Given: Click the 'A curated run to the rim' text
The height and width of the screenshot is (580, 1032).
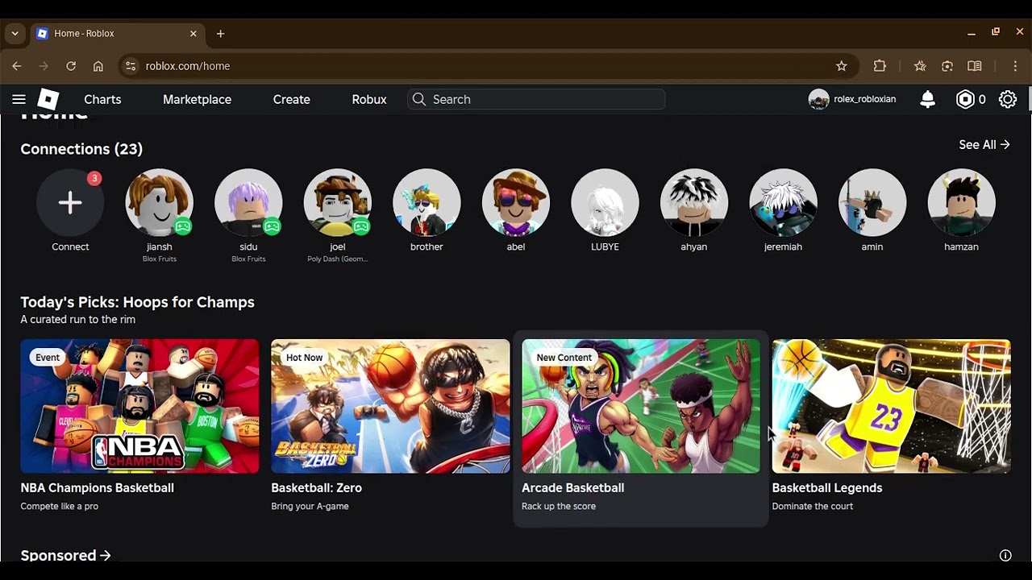Looking at the screenshot, I should (x=77, y=320).
